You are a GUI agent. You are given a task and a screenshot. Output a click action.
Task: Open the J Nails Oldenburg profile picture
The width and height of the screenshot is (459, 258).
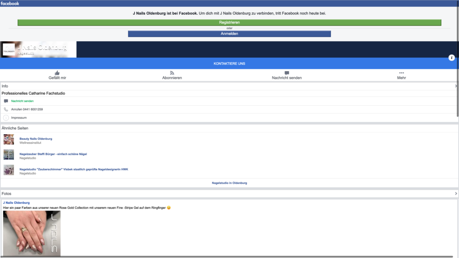coord(9,50)
